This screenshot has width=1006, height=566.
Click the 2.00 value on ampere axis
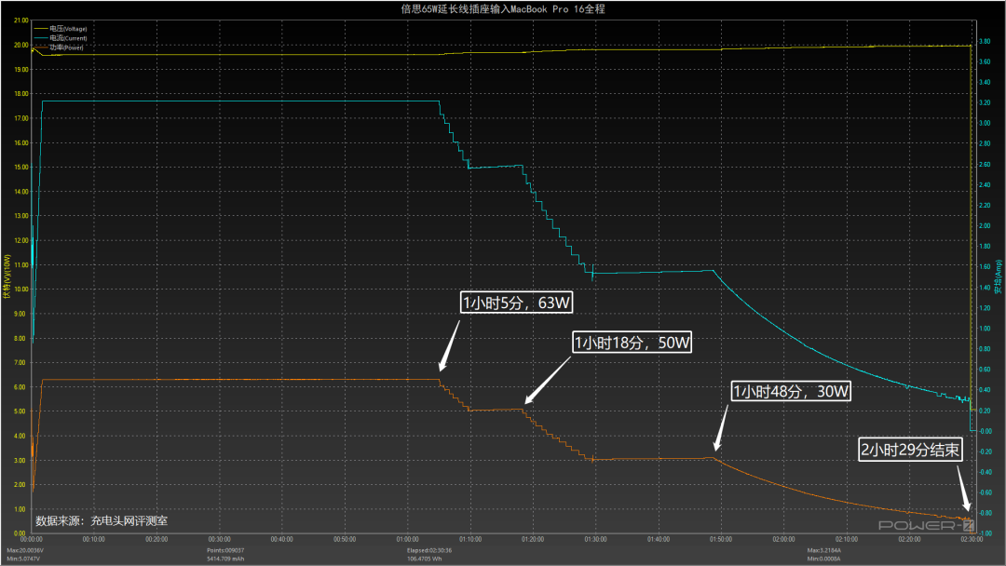[x=985, y=225]
